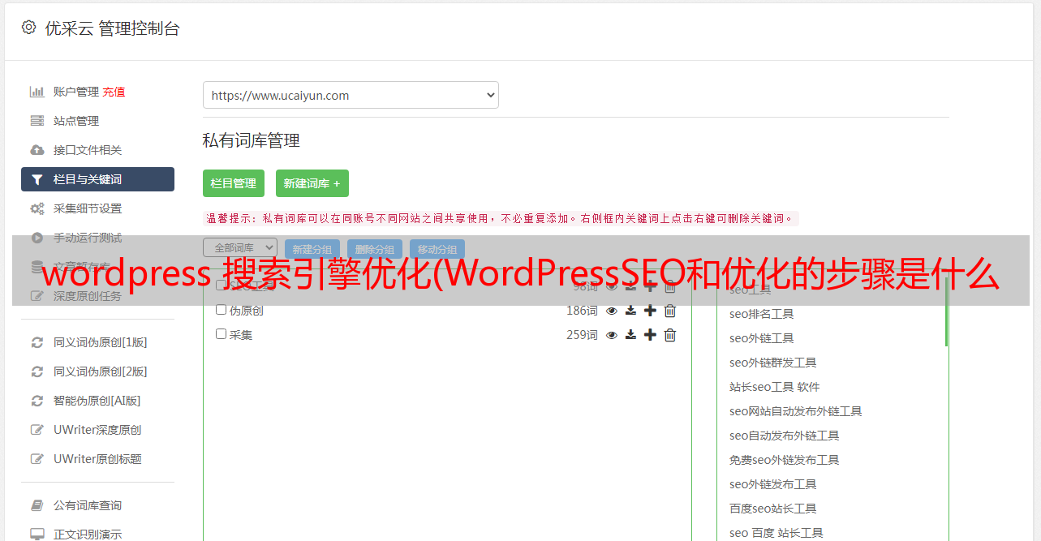
Task: Click plus icon on 采集 row
Action: pos(650,335)
